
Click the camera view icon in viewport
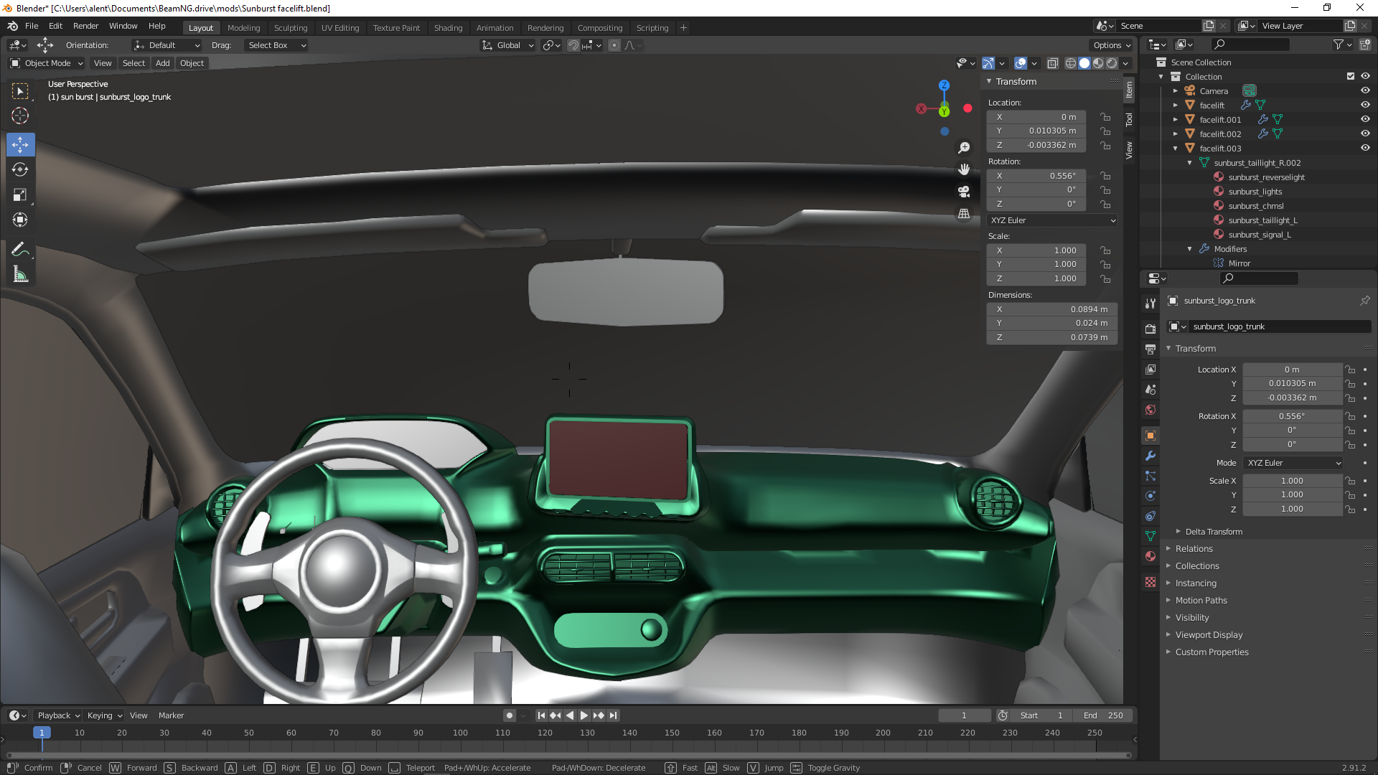[964, 192]
